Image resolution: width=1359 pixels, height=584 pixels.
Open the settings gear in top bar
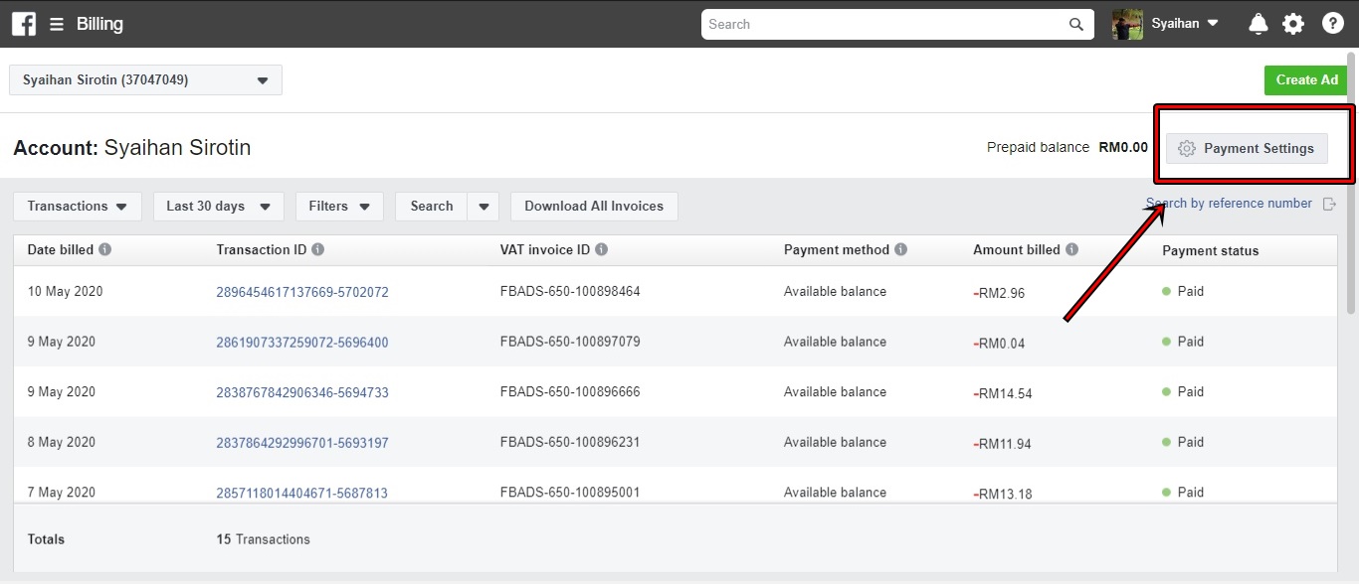click(x=1293, y=24)
